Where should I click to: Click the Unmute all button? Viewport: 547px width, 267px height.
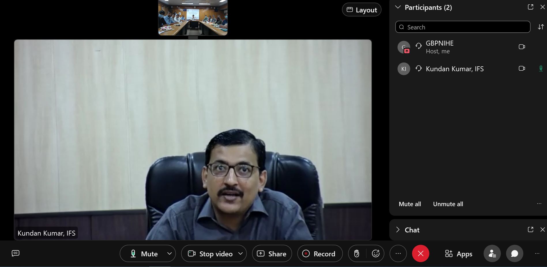(448, 204)
